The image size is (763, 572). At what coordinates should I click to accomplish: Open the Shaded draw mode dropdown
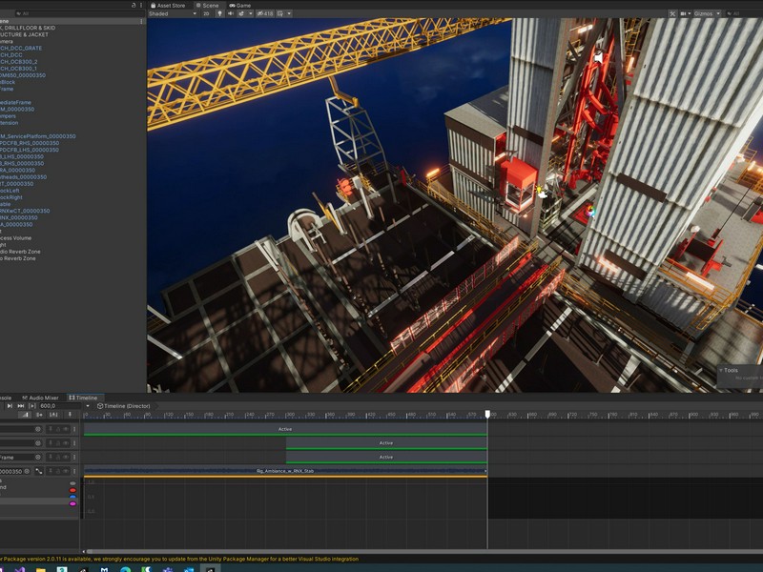pos(173,13)
